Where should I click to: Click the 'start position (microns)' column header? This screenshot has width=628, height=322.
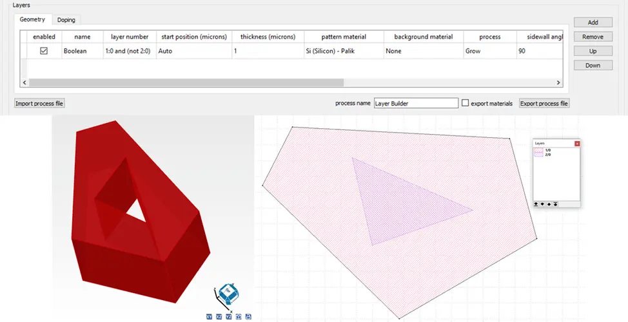[194, 37]
